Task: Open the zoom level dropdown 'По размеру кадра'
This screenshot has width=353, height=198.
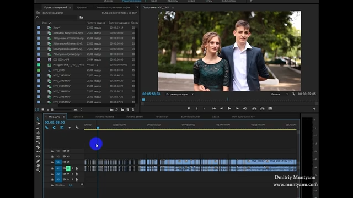Action: (x=180, y=94)
